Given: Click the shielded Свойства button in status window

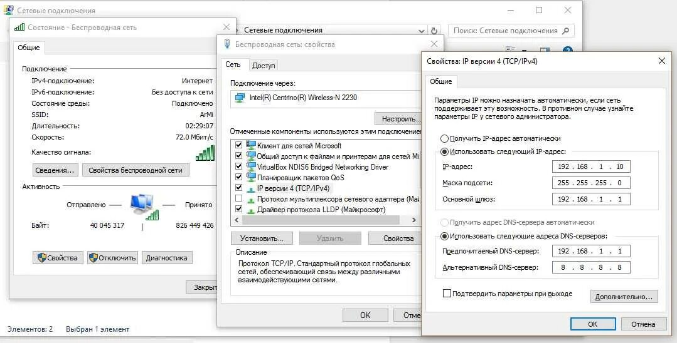Looking at the screenshot, I should [x=58, y=258].
